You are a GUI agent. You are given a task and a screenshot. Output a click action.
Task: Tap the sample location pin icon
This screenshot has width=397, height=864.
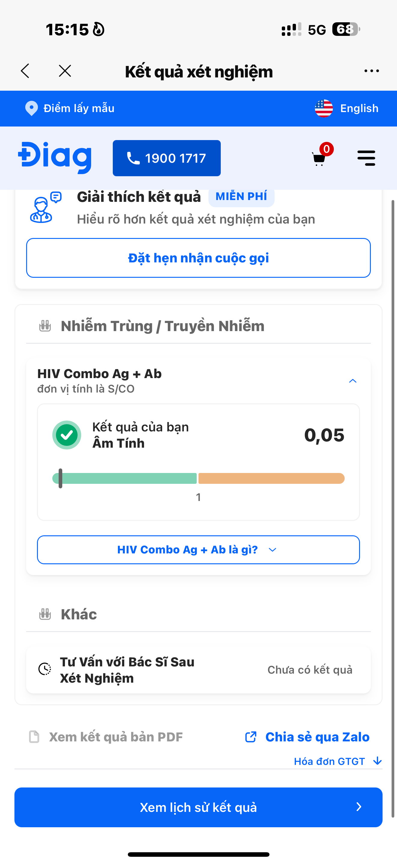(x=32, y=108)
